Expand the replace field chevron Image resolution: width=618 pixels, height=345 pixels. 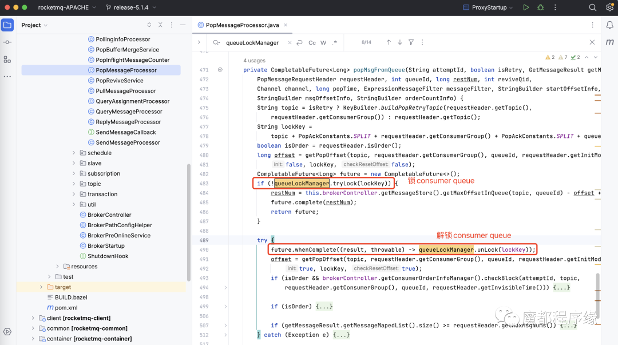[199, 42]
